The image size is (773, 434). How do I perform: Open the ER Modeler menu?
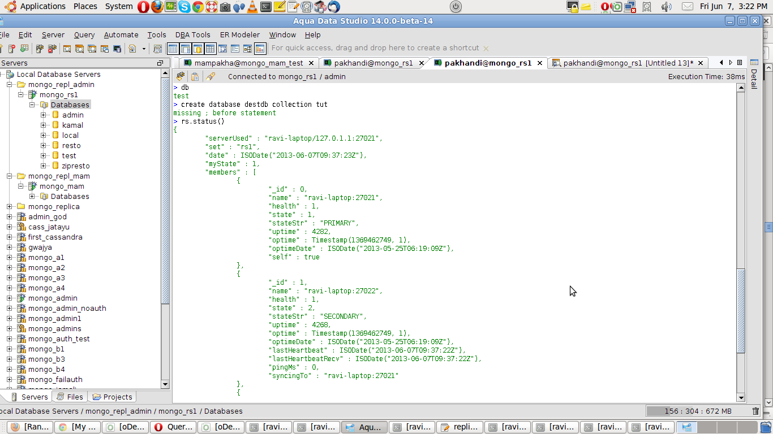240,35
